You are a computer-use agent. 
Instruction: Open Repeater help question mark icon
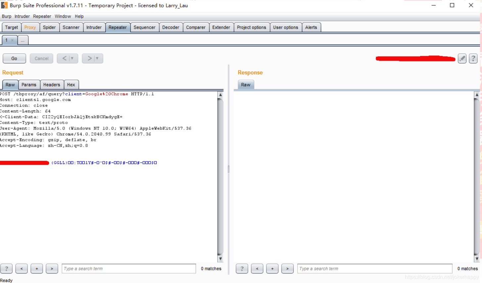tap(473, 58)
